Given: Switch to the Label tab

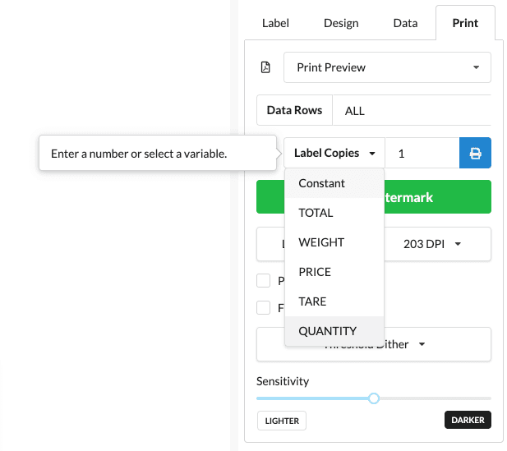Looking at the screenshot, I should coord(275,23).
